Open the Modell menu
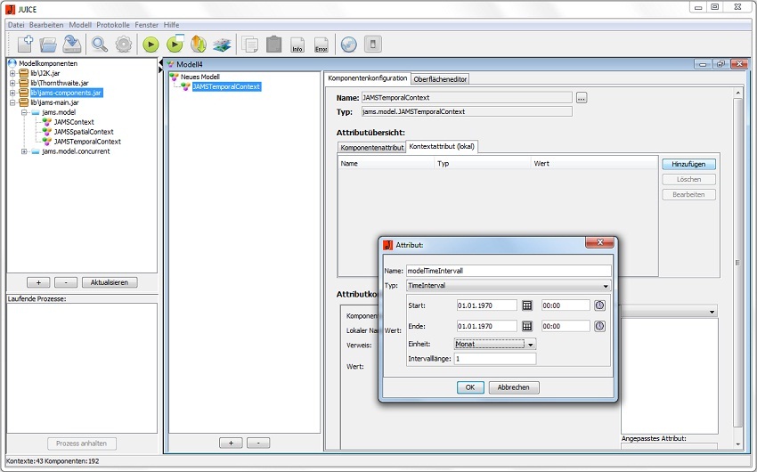The width and height of the screenshot is (757, 472). [x=80, y=24]
